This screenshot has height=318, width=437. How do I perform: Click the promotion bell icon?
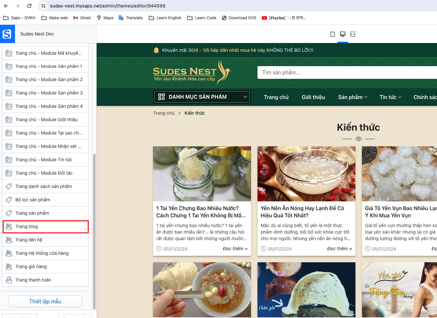[x=156, y=50]
